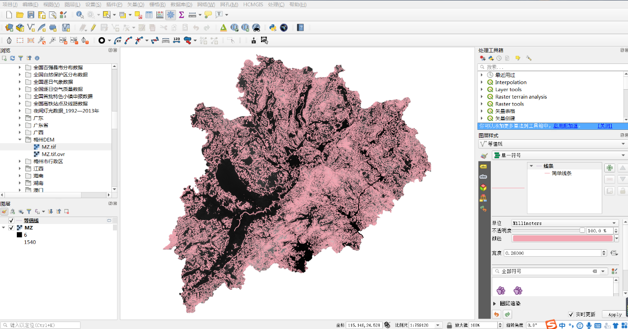Click the green plus add symbol layer button
The width and height of the screenshot is (628, 329).
coord(610,168)
